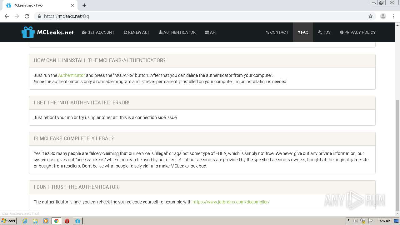The width and height of the screenshot is (400, 225).
Task: Click the page vertical scrollbar thumb
Action: click(x=397, y=156)
